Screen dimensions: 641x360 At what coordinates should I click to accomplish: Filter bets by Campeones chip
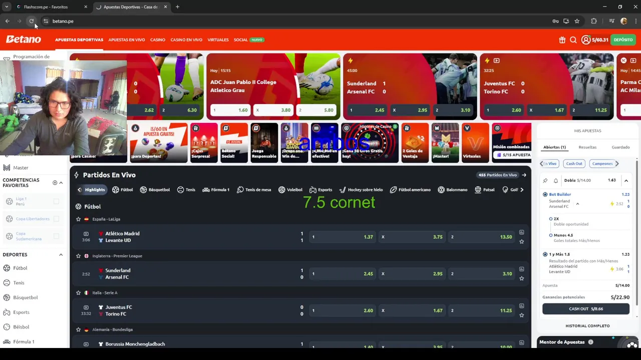pyautogui.click(x=602, y=163)
